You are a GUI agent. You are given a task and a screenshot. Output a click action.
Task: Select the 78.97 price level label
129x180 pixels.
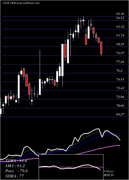click(120, 53)
